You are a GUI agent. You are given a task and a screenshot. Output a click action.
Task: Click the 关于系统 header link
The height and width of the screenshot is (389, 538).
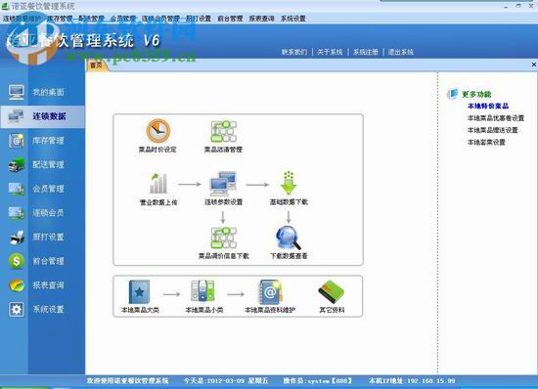(330, 52)
